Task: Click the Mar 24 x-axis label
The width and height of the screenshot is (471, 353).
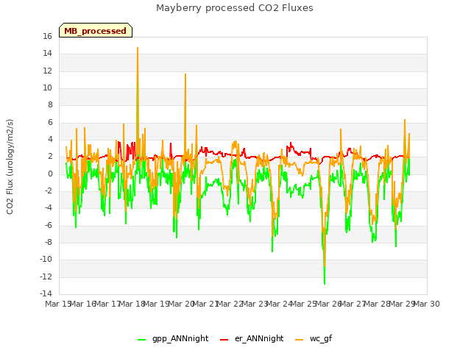Action: click(279, 304)
